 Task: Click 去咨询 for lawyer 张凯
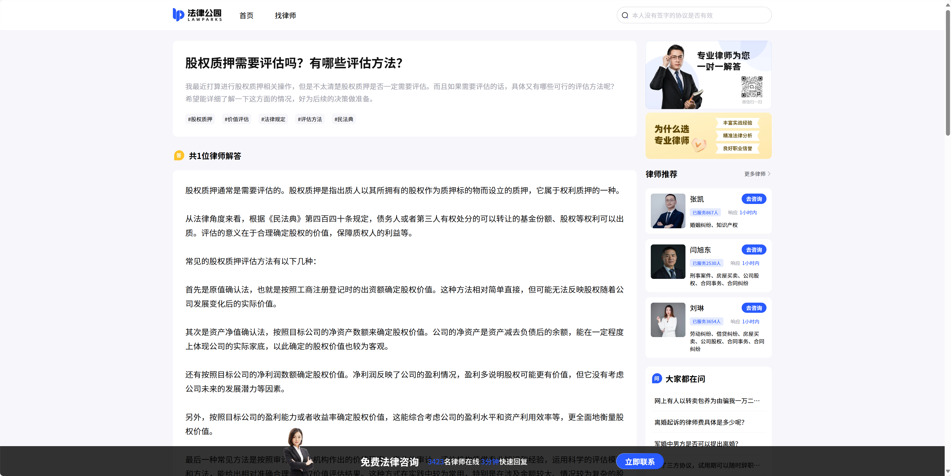coord(754,199)
